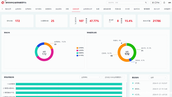Switch to the 我的主页 tab
The height and width of the screenshot is (97, 172).
[8, 9]
